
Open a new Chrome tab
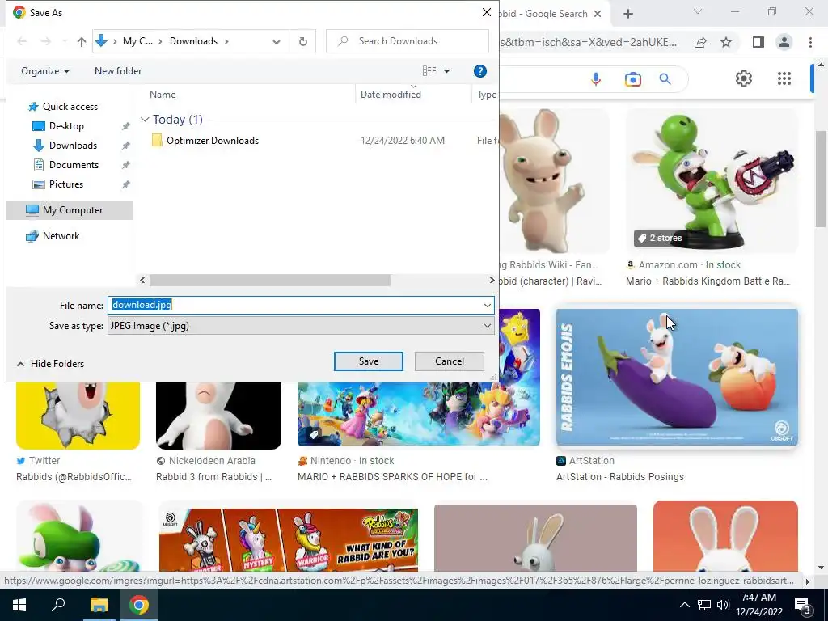(x=627, y=14)
